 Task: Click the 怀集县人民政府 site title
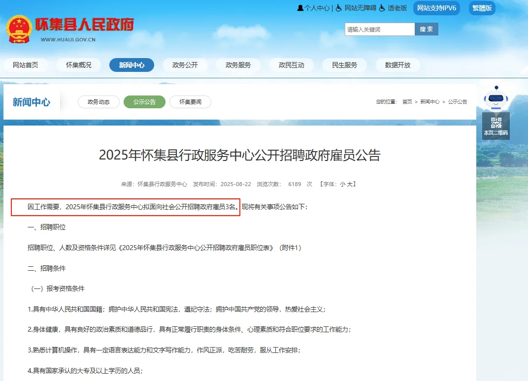[x=85, y=24]
